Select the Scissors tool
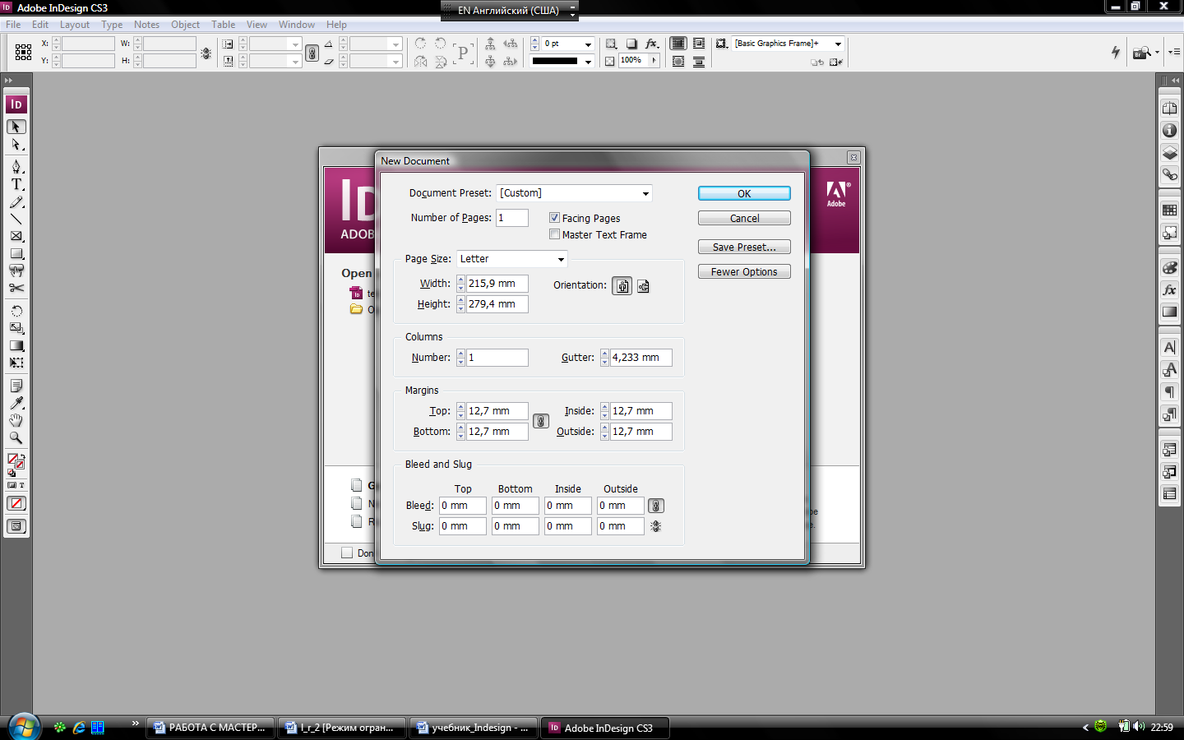The height and width of the screenshot is (740, 1184). point(16,288)
